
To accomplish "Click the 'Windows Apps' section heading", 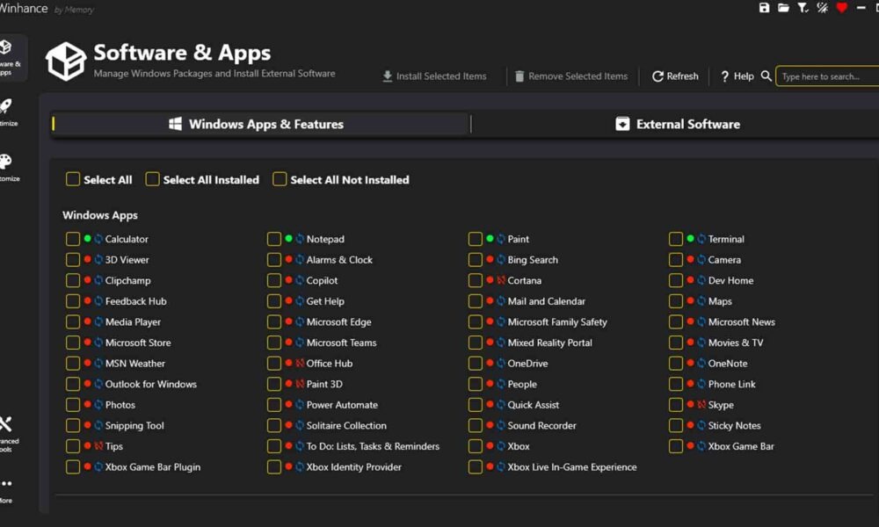I will tap(100, 215).
